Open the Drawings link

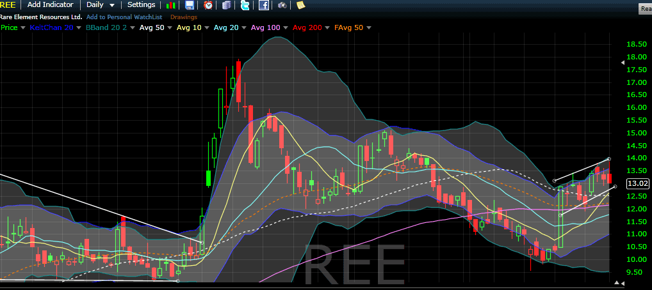(184, 17)
